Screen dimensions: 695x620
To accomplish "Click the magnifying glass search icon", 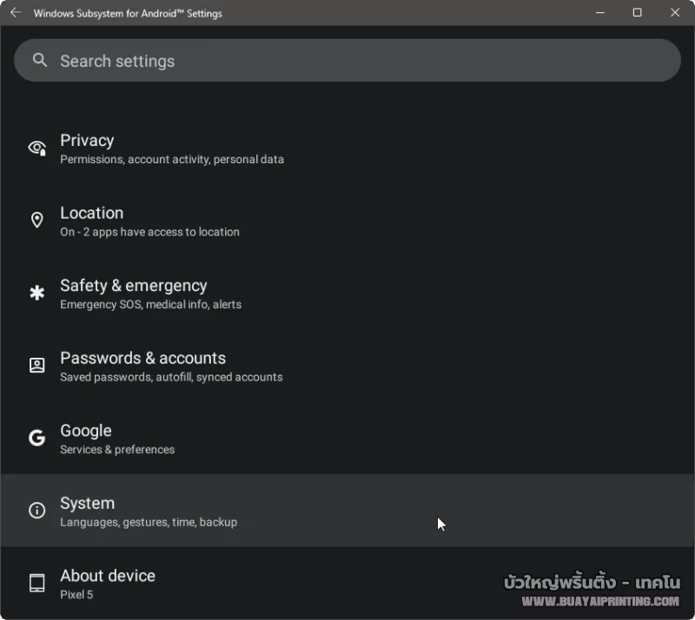I will tap(39, 60).
